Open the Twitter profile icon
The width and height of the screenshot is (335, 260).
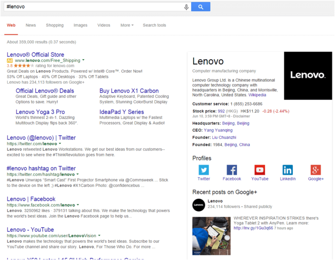click(204, 170)
